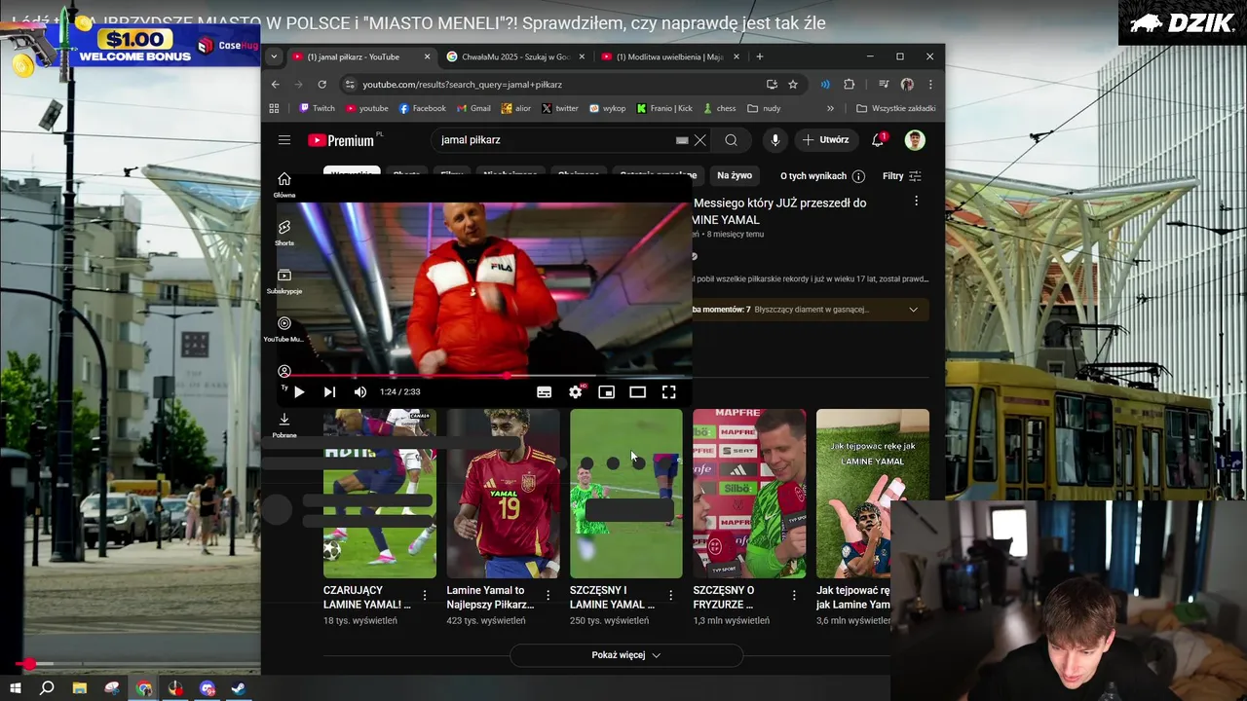Submit search with magnifier button
This screenshot has height=701, width=1247.
[x=731, y=140]
